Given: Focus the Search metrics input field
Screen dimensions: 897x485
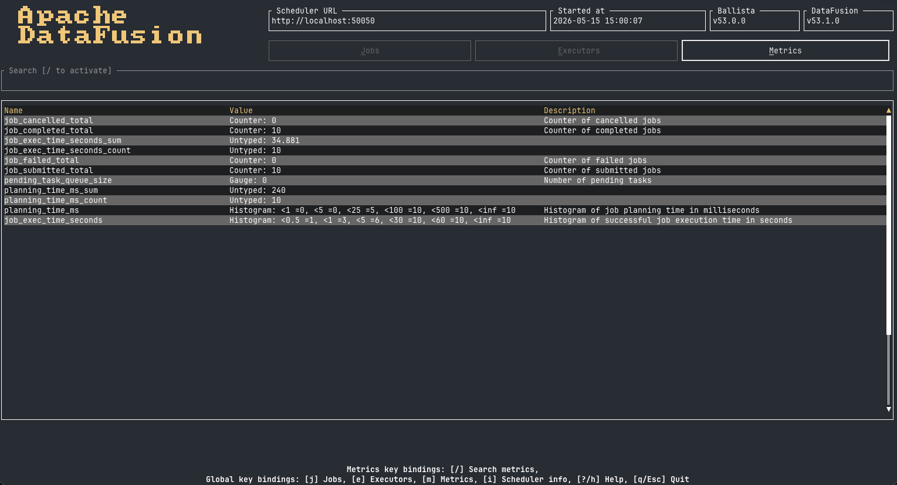Looking at the screenshot, I should (x=447, y=81).
